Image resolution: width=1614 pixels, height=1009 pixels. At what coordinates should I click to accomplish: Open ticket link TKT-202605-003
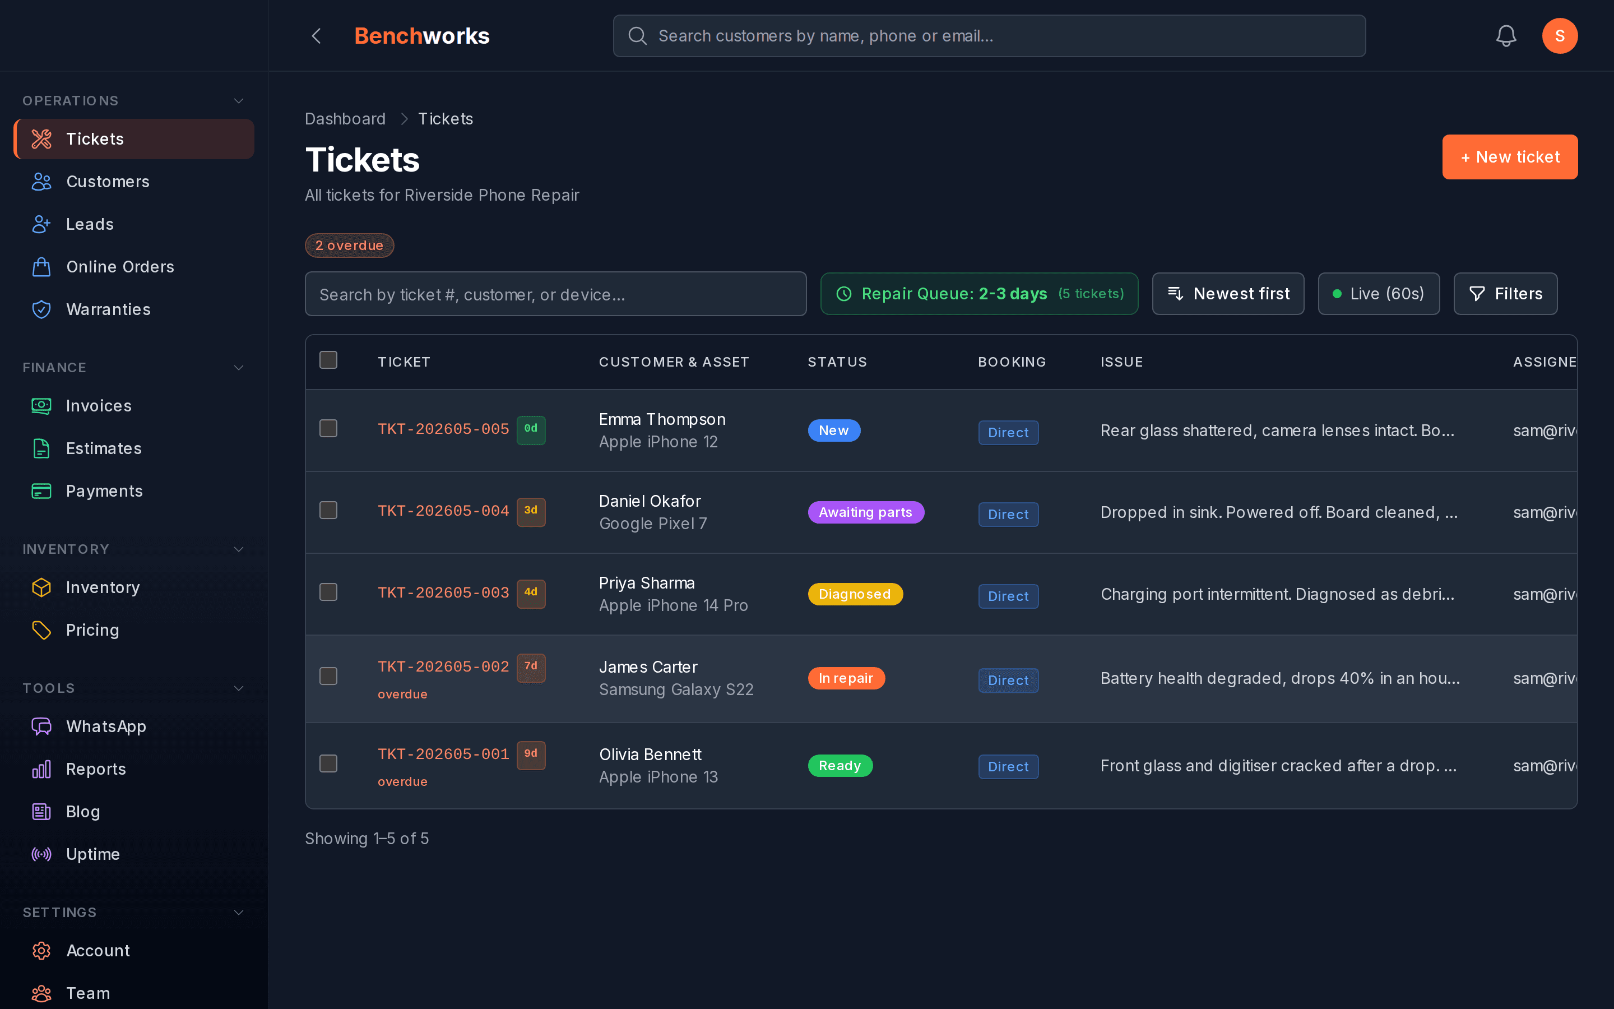tap(443, 593)
